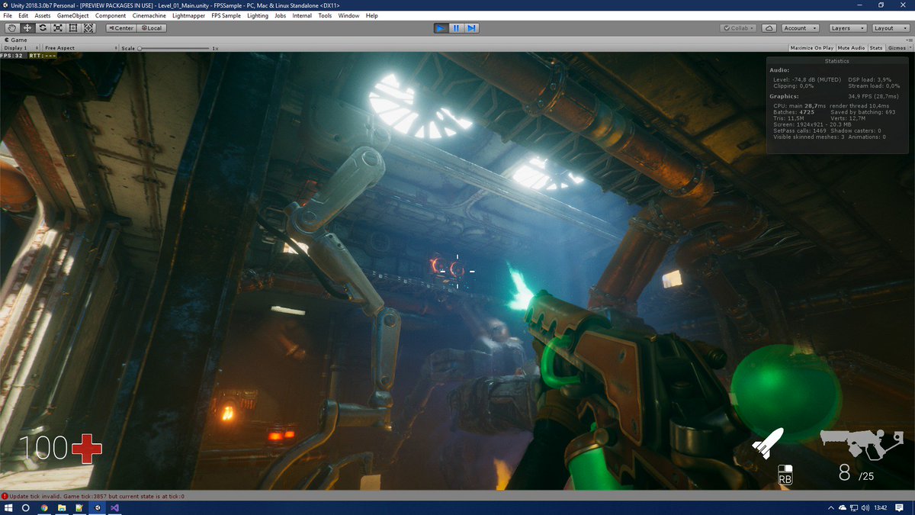
Task: Open the Account dropdown
Action: tap(800, 28)
